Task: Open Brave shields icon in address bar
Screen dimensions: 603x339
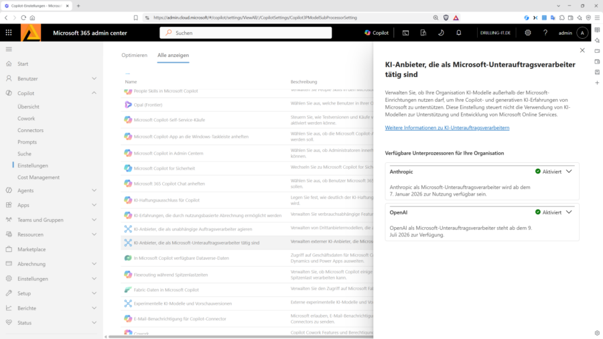Action: (x=446, y=17)
